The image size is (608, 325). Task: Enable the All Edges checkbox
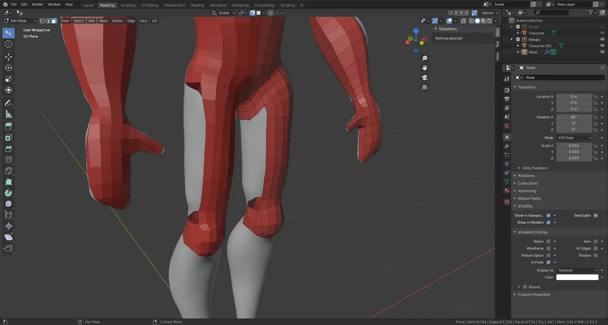(596, 248)
